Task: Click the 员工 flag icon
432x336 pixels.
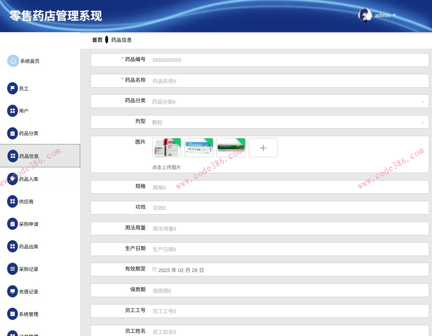Action: pos(13,88)
